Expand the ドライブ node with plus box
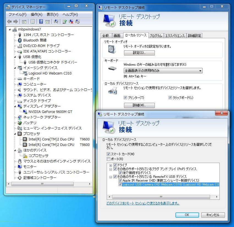This screenshot has height=227, width=234. [x=111, y=165]
